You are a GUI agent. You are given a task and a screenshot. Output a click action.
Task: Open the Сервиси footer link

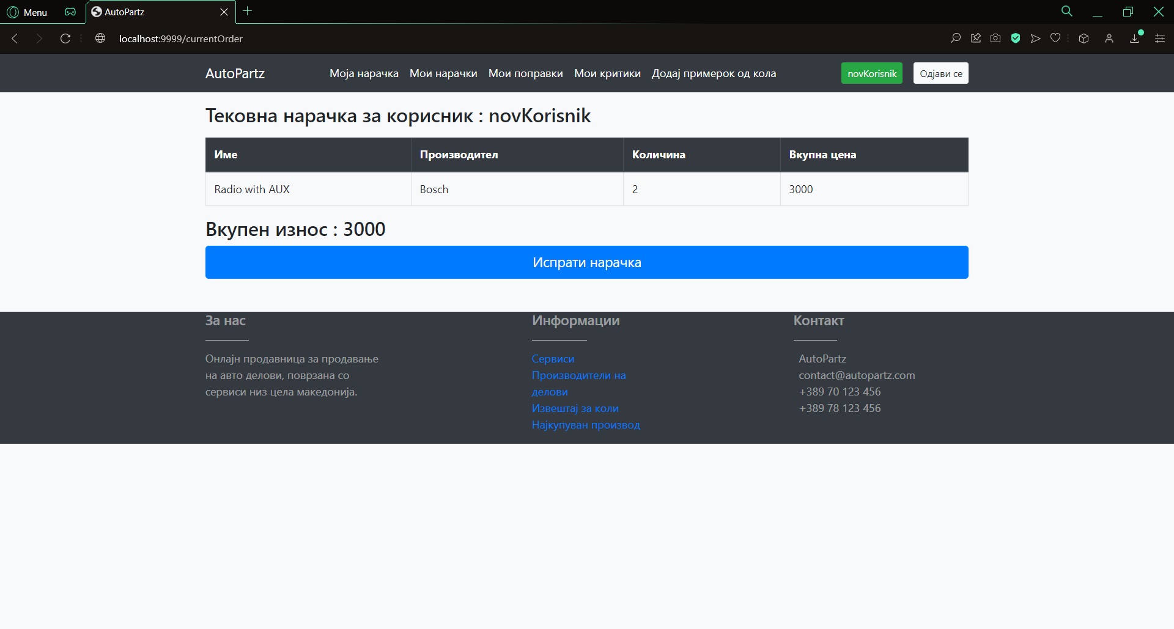(553, 359)
